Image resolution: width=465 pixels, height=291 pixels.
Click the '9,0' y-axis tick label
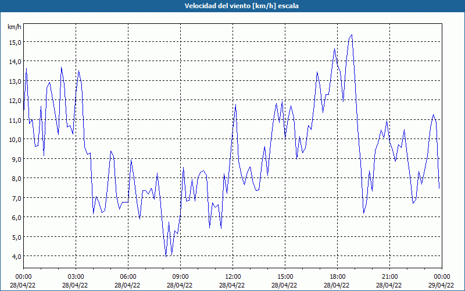(16, 159)
